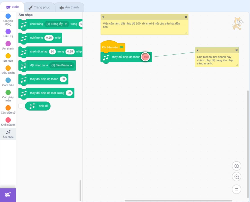The height and width of the screenshot is (202, 250).
Task: Click the workspace horizontal scrollbar
Action: (178, 200)
